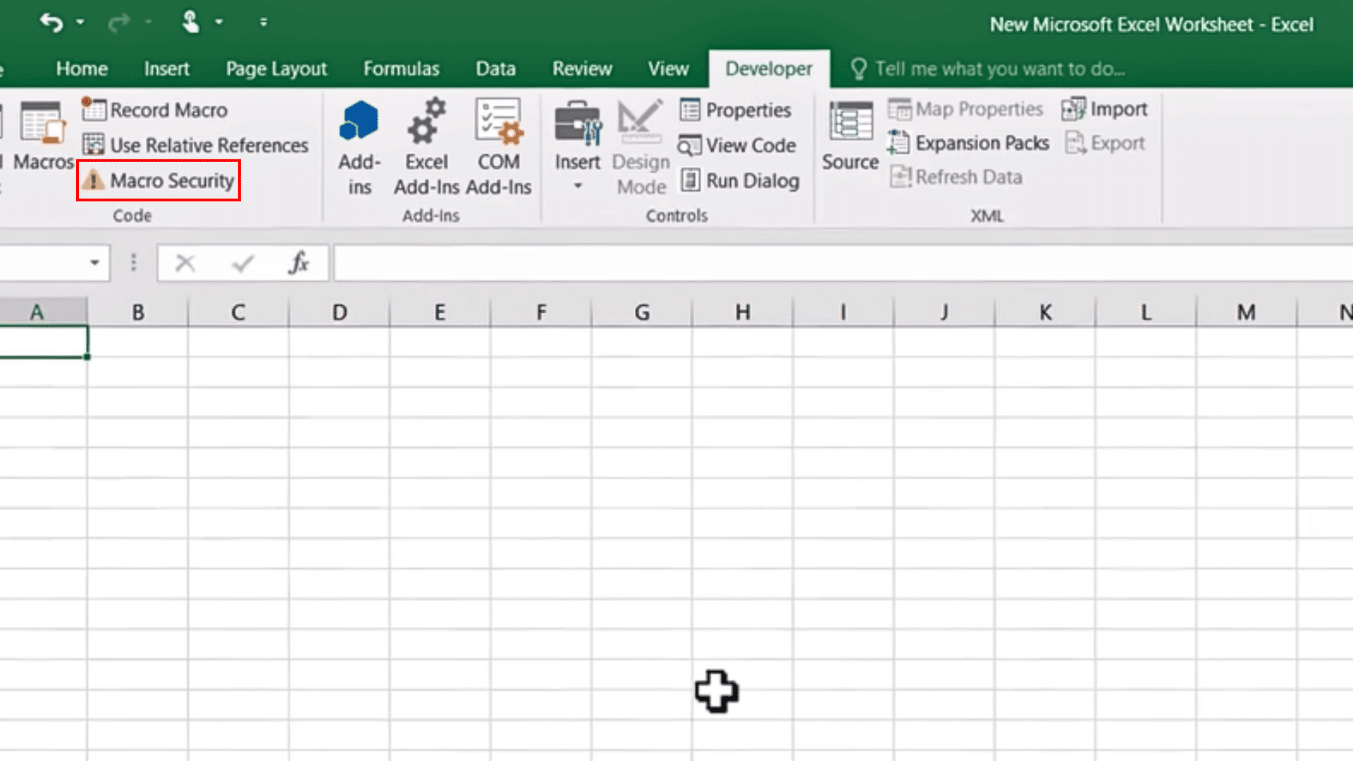The image size is (1353, 761).
Task: Expand Customize Quick Access Toolbar menu
Action: (264, 23)
